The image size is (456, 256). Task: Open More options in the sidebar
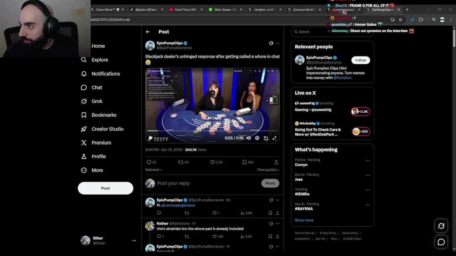92,170
